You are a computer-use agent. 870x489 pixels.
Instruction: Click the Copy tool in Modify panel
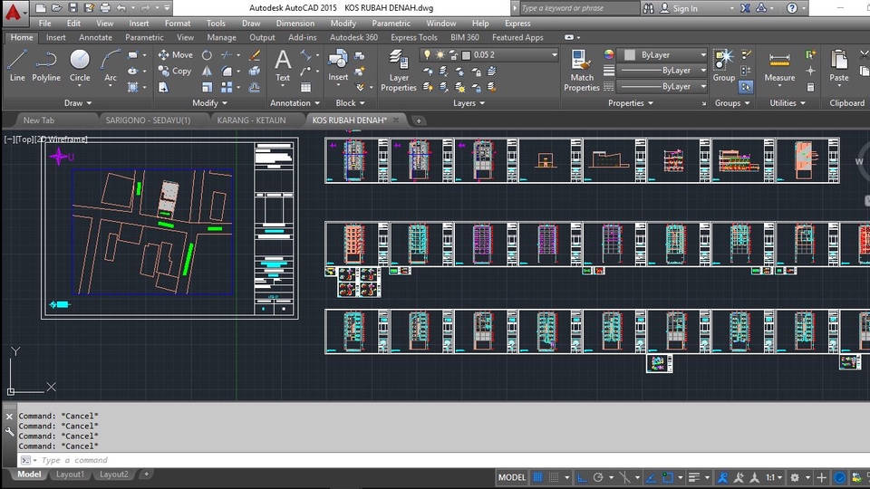click(175, 71)
